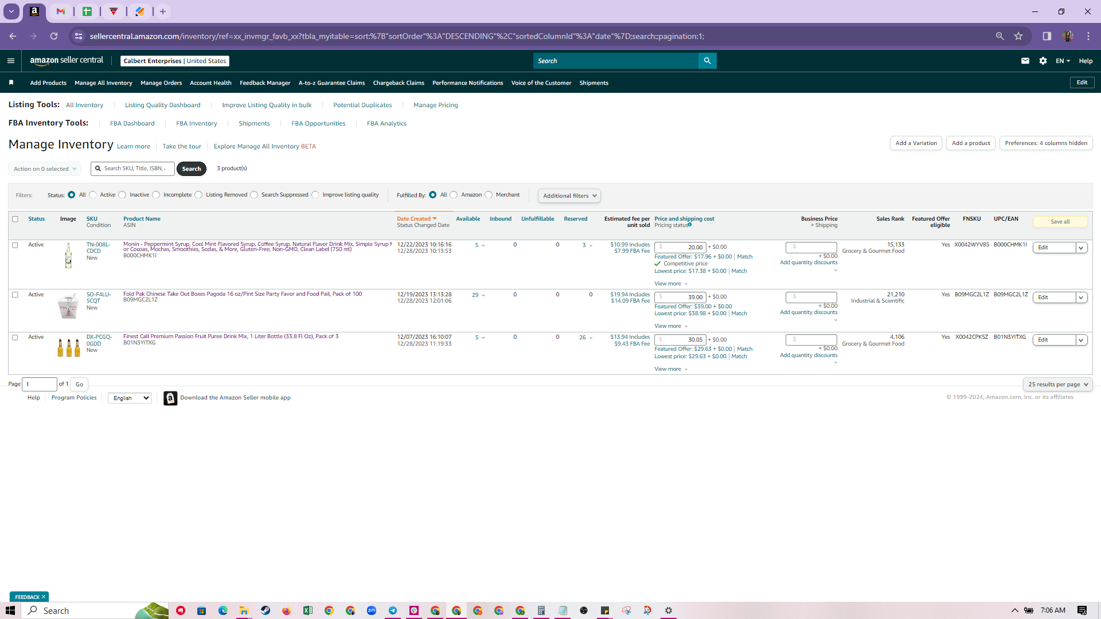
Task: Open Account Health menu item
Action: 210,83
